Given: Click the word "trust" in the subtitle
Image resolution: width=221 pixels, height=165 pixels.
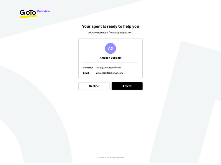Looking at the screenshot, I should pyautogui.click(x=130, y=33).
